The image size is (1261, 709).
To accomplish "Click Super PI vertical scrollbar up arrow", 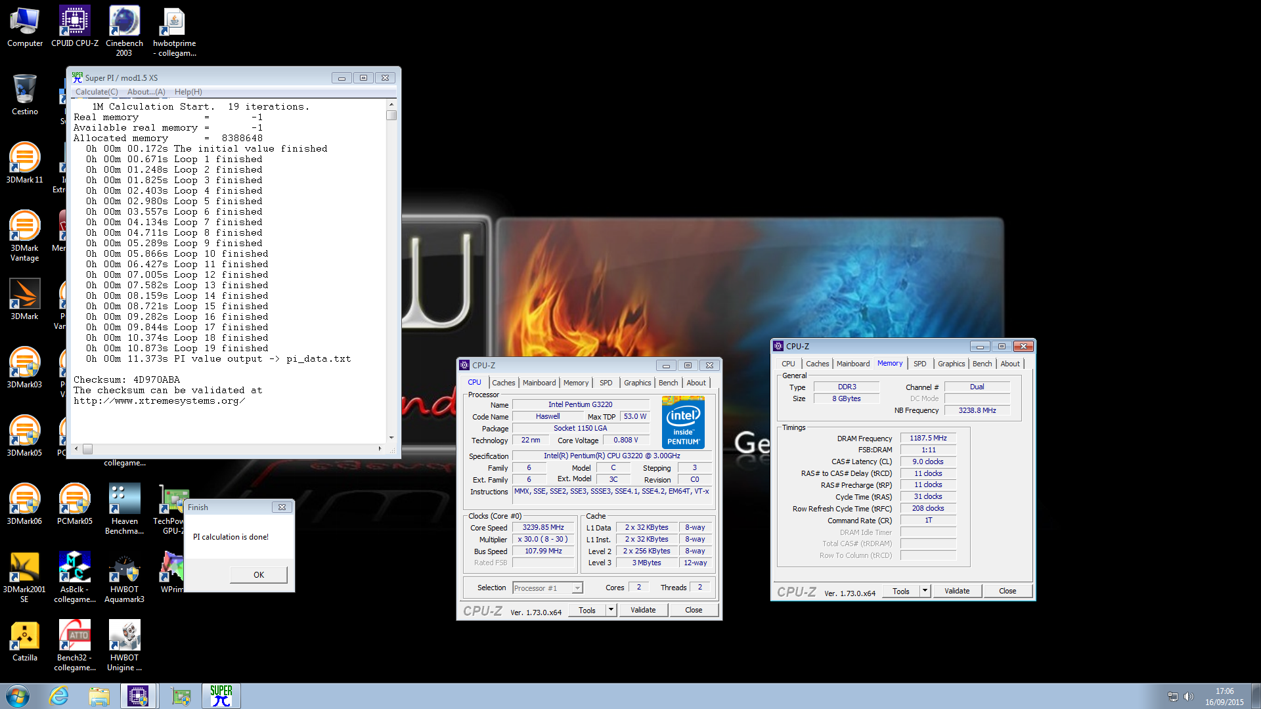I will 391,104.
